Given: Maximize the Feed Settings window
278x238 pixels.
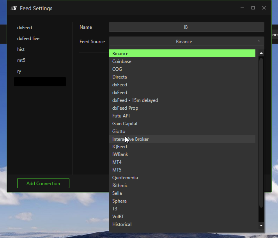Looking at the screenshot, I should click(253, 8).
